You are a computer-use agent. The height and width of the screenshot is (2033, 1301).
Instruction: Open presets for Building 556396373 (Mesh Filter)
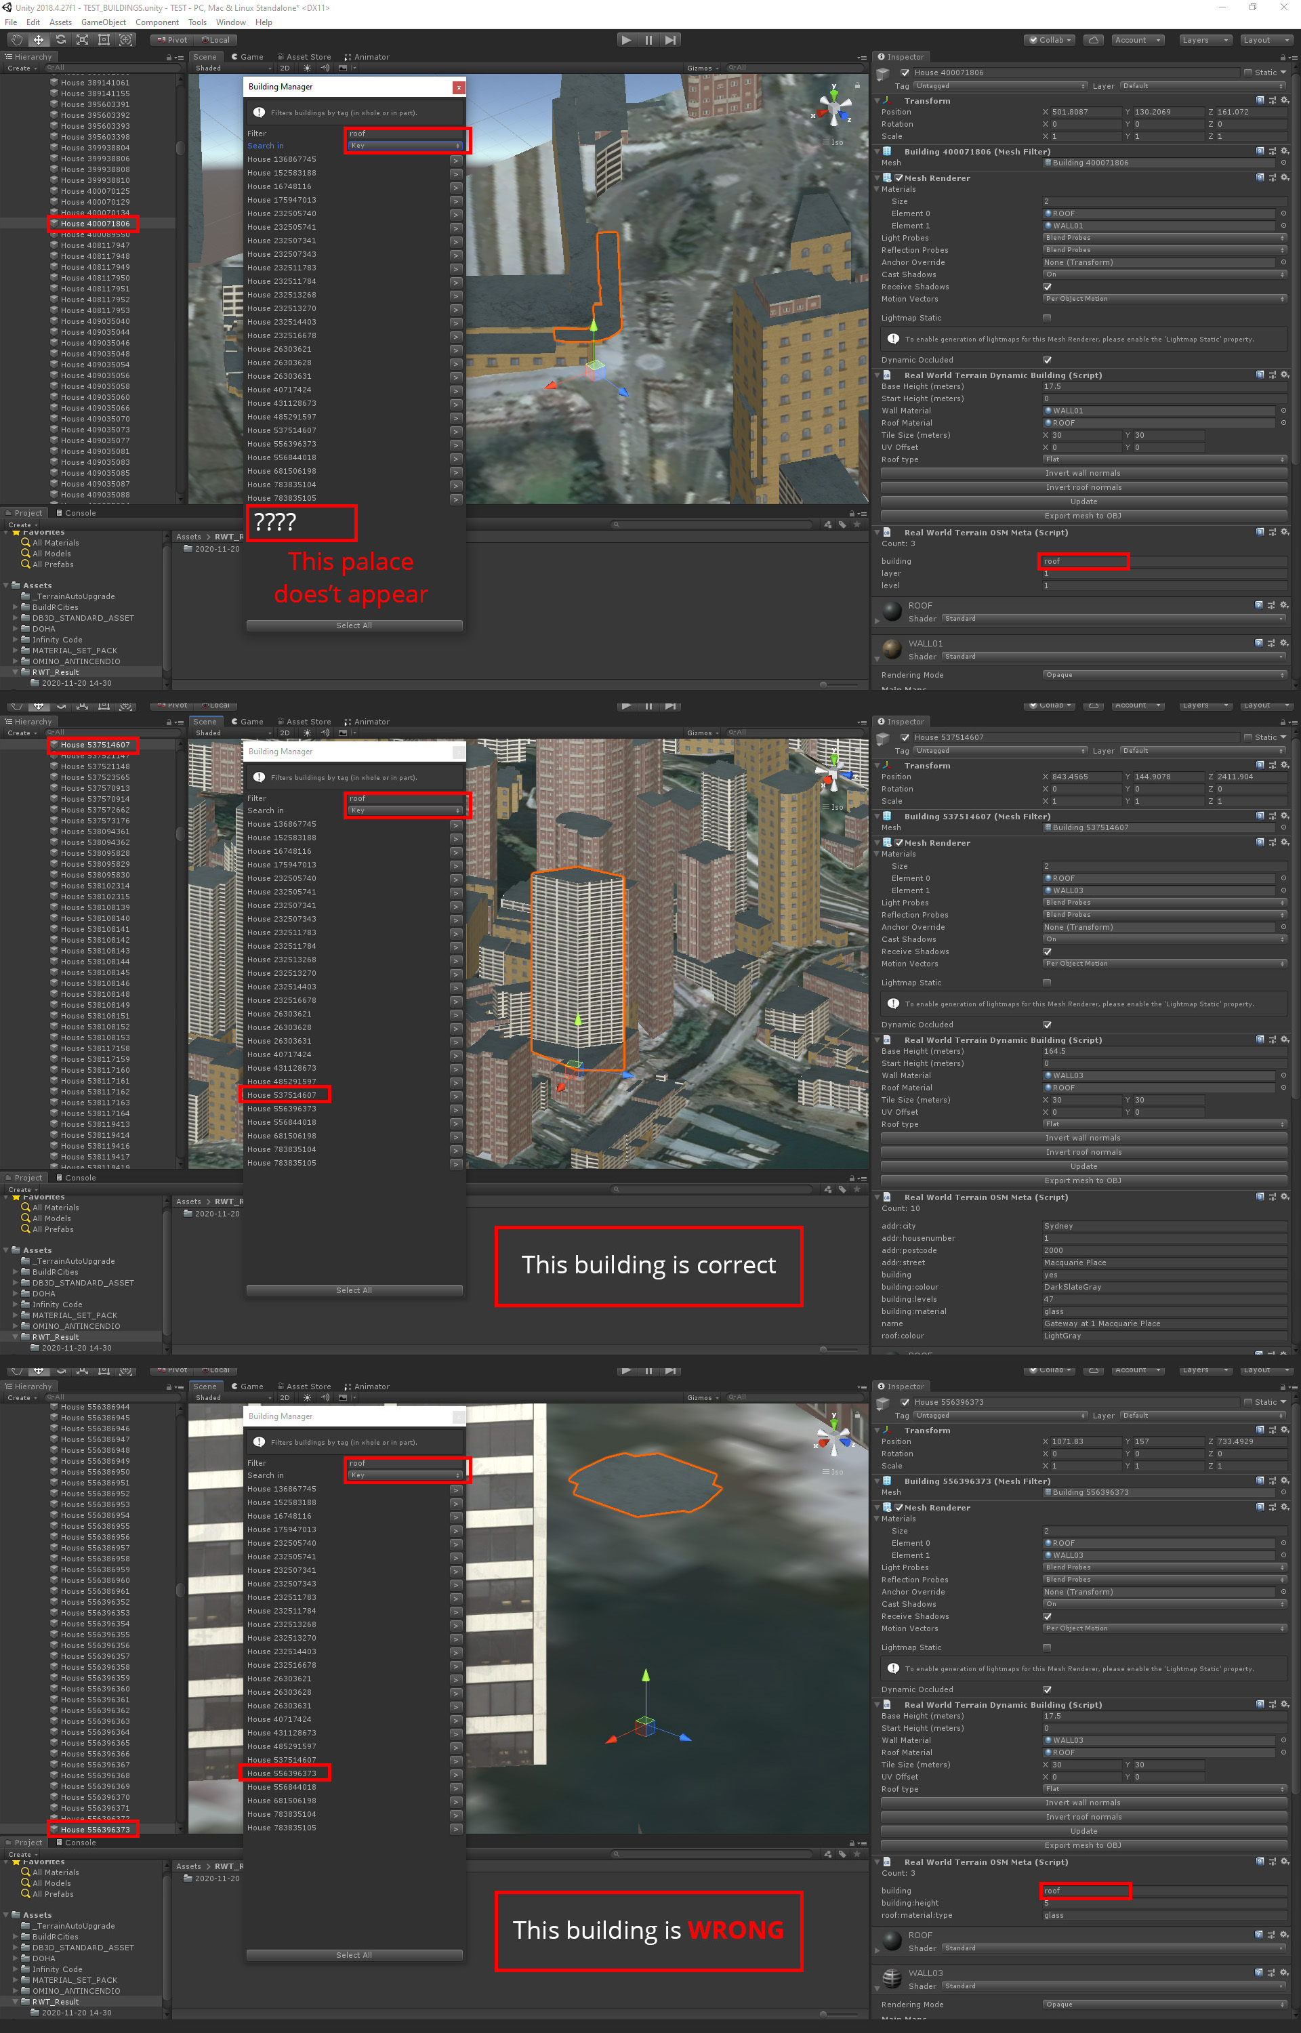(x=1273, y=1481)
